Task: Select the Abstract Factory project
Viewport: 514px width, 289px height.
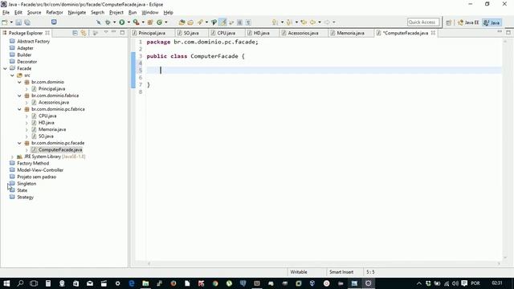Action: (x=34, y=41)
